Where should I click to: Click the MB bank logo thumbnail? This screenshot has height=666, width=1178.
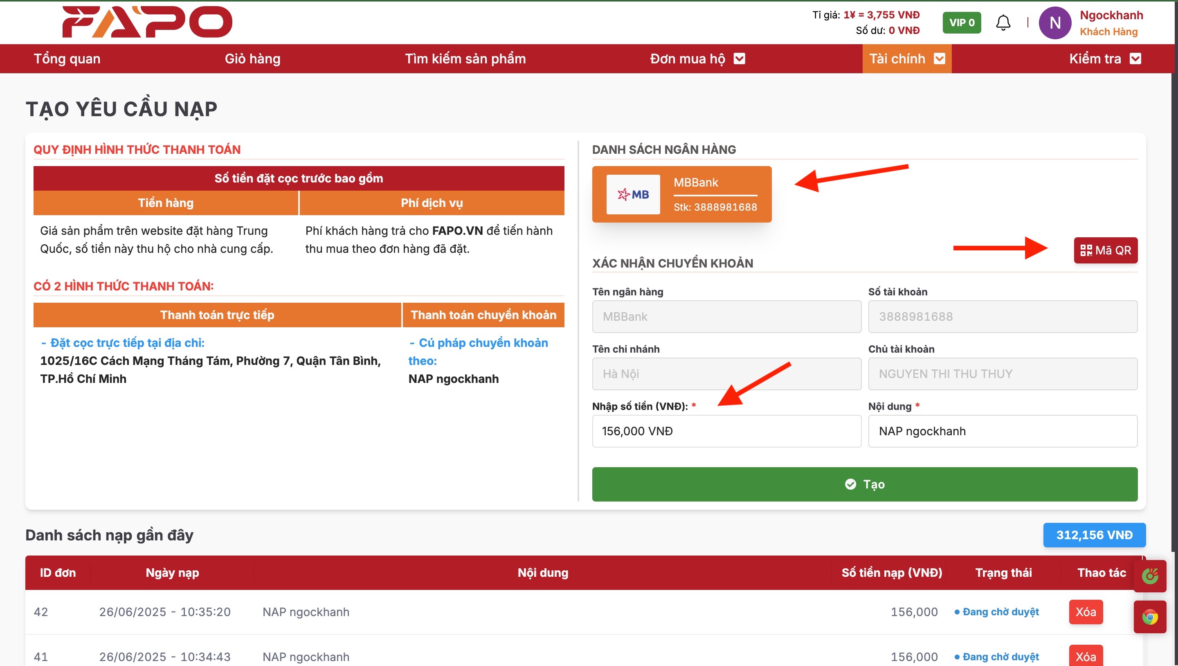633,194
